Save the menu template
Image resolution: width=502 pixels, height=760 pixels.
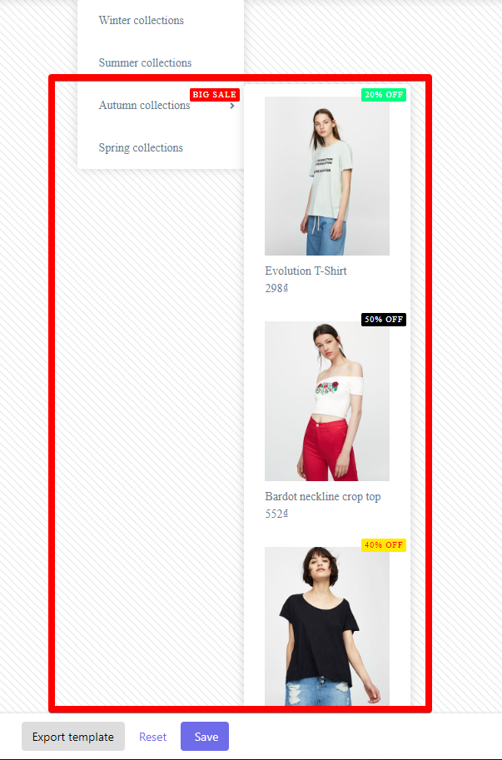click(205, 736)
